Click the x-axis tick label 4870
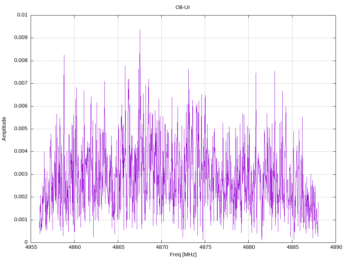Screen dimensions: 345x259 [162, 247]
